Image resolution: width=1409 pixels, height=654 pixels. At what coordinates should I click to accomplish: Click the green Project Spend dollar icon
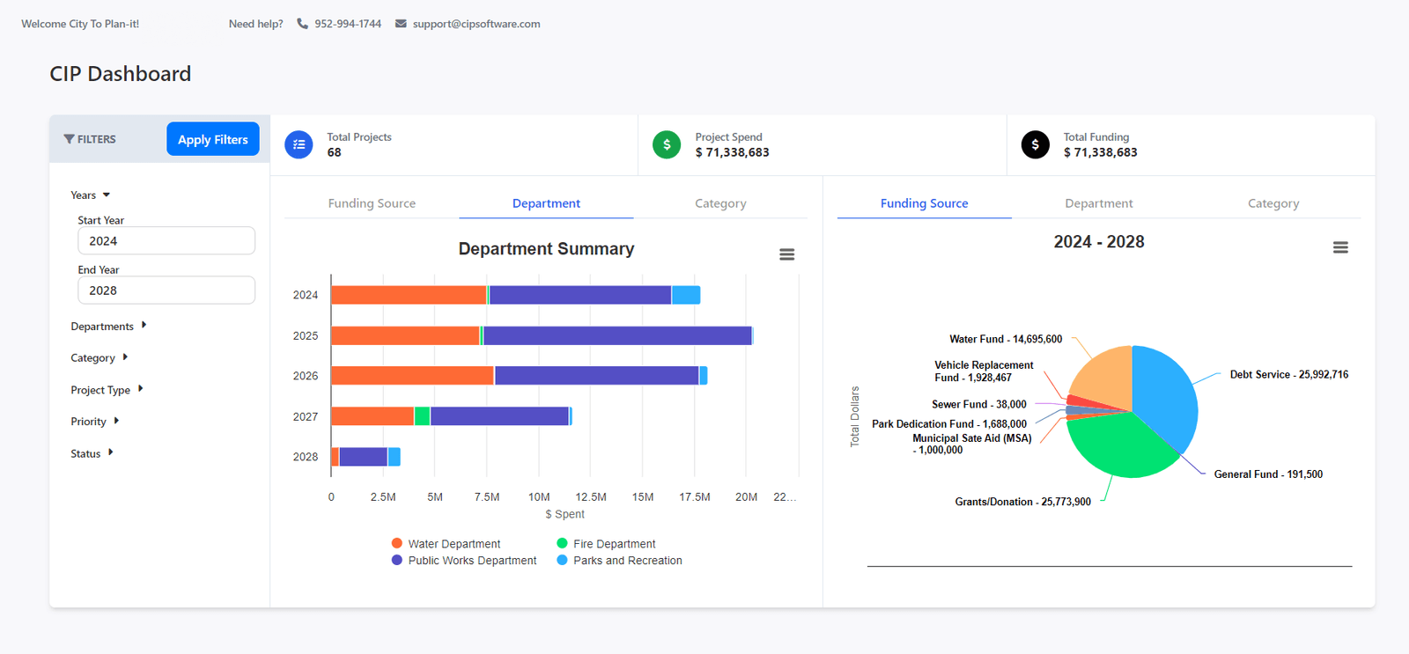667,144
